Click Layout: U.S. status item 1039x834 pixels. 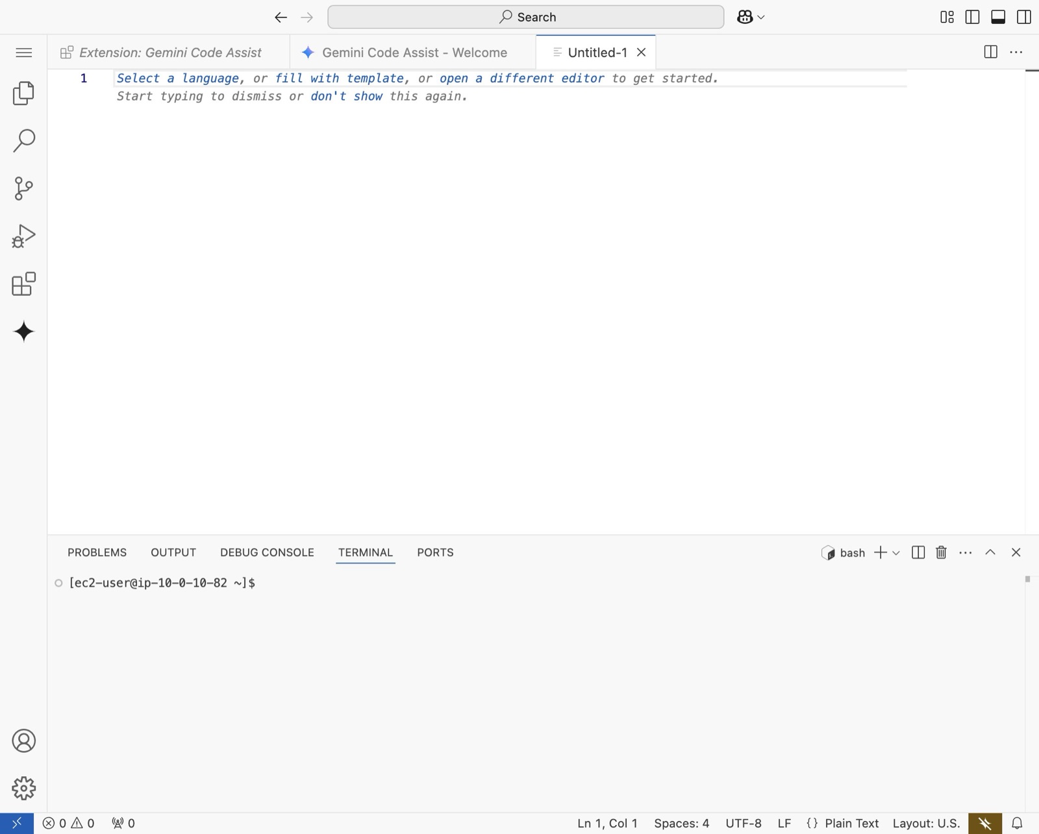tap(926, 823)
